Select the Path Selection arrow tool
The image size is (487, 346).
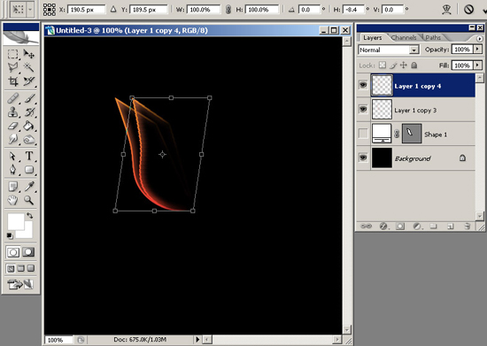point(12,156)
